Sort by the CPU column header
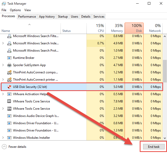The height and width of the screenshot is (153, 167). click(96, 28)
